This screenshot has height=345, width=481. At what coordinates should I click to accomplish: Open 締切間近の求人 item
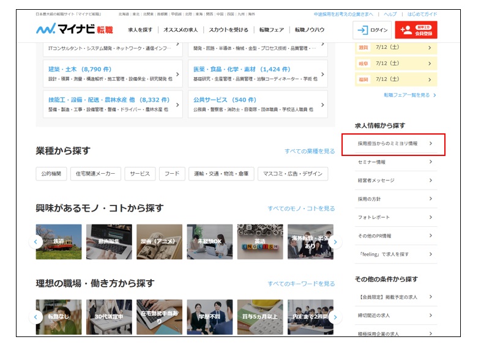[x=396, y=316]
